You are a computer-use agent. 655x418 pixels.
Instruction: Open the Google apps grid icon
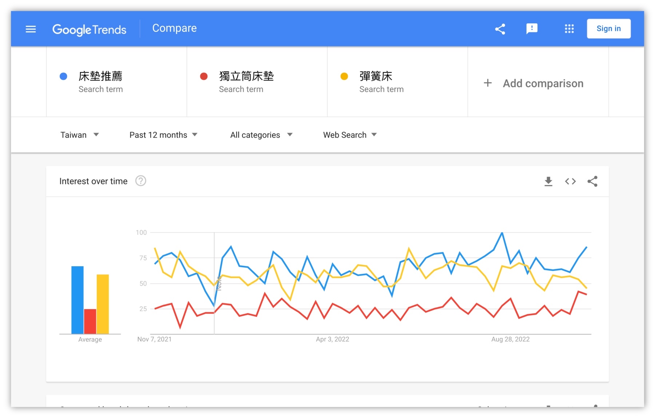[569, 29]
